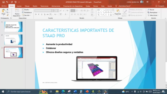
Task: Open the Portapapeles dialog launcher
Action: [11, 18]
